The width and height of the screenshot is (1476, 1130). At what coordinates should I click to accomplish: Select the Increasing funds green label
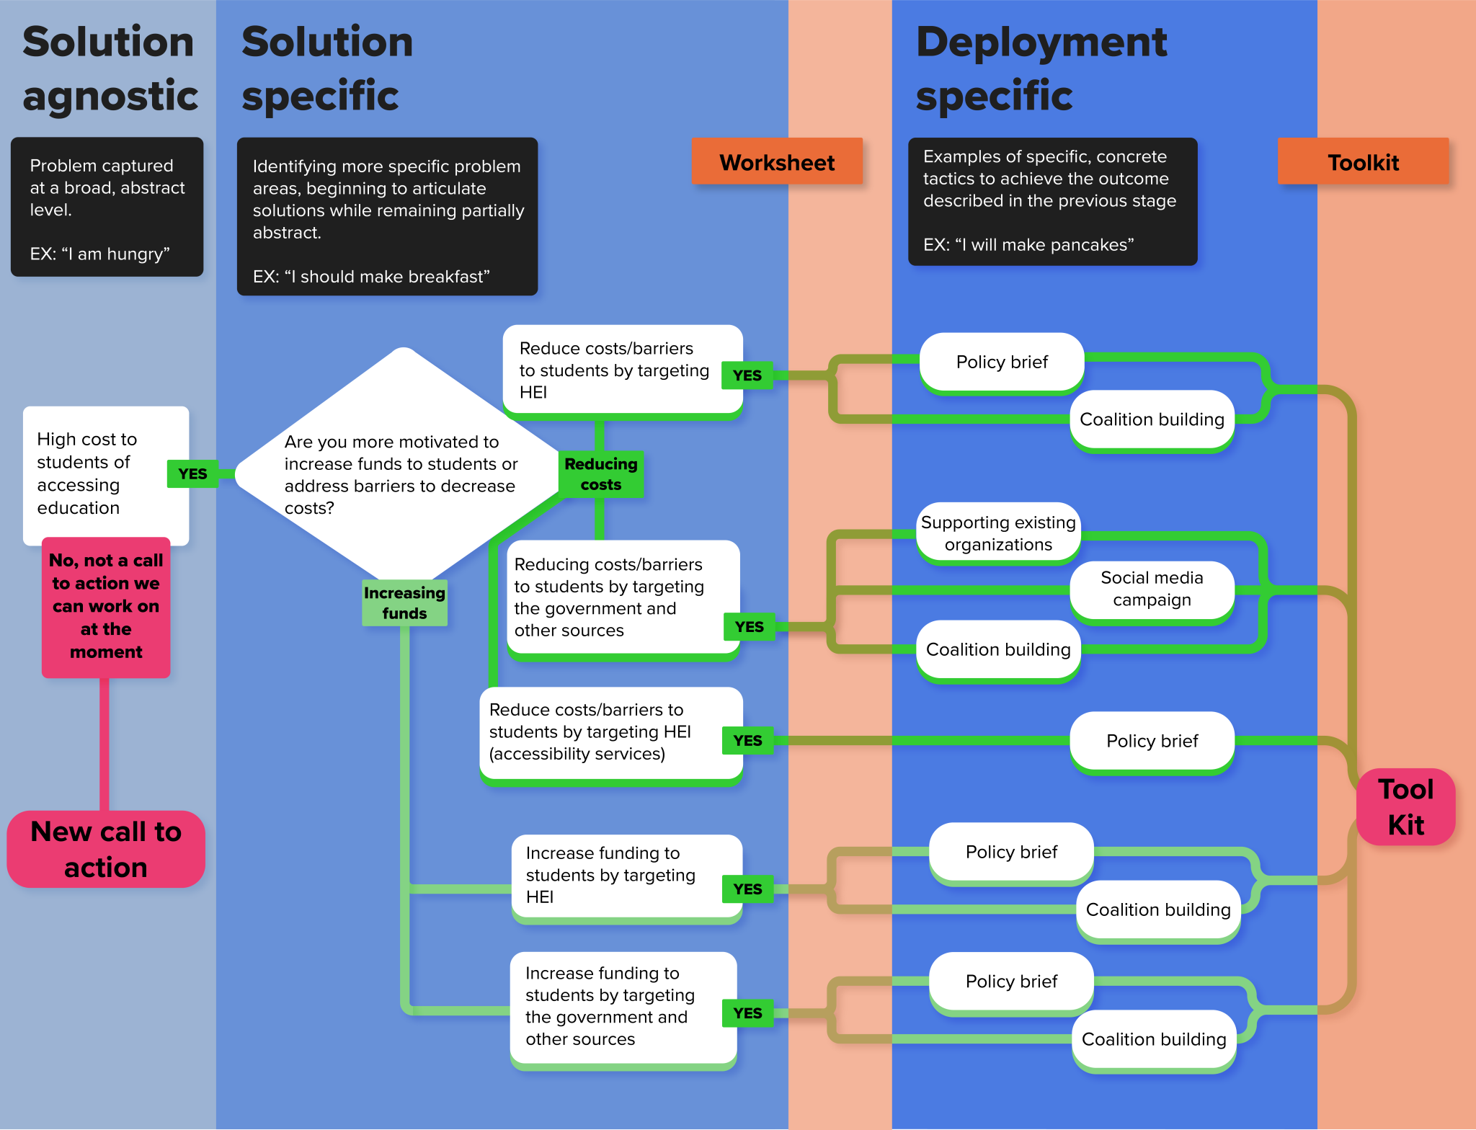tap(404, 602)
